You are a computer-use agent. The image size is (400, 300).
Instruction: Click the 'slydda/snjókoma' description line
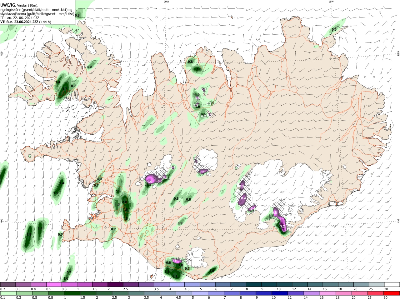[x=37, y=14]
